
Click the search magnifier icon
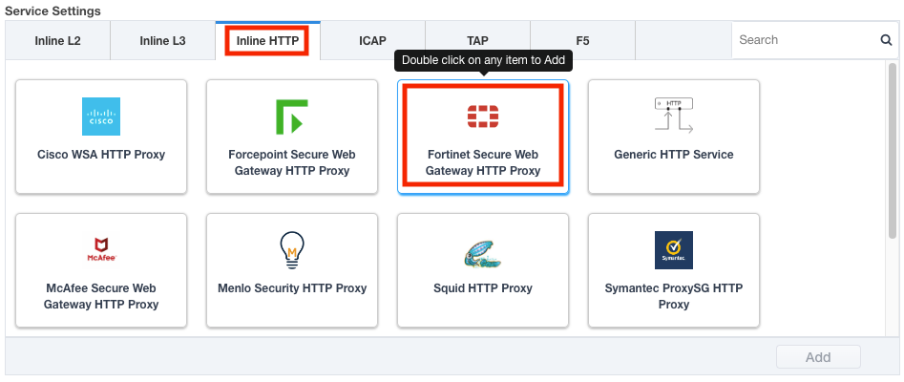point(886,40)
